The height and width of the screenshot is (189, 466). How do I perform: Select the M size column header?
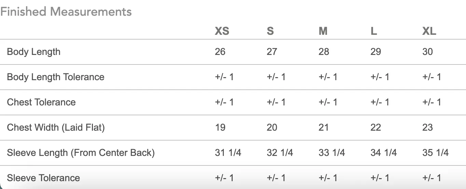pos(323,31)
